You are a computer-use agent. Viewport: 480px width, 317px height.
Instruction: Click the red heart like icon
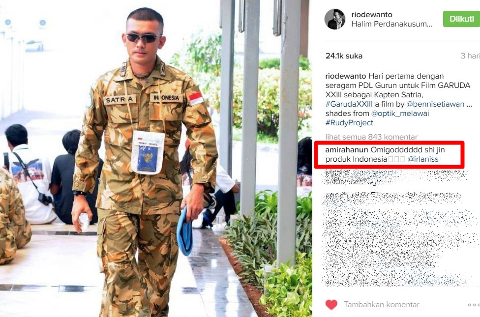point(331,304)
